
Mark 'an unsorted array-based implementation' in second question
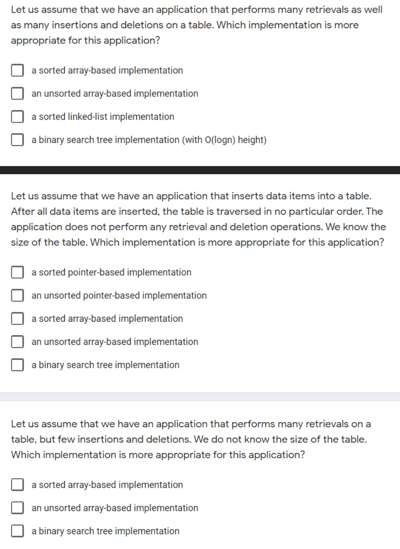17,342
